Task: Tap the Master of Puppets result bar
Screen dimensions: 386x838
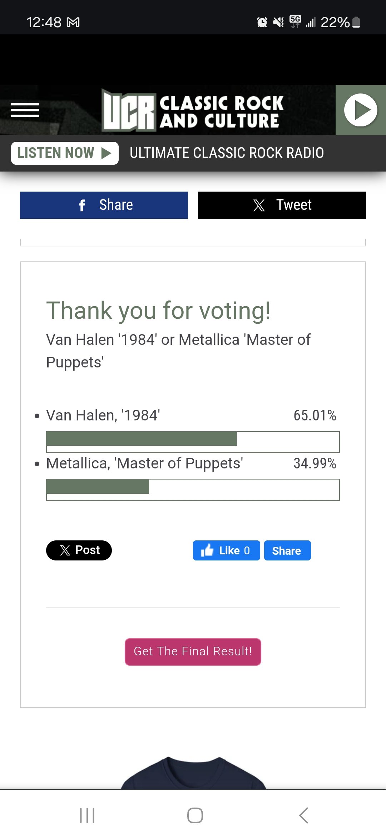Action: [193, 490]
